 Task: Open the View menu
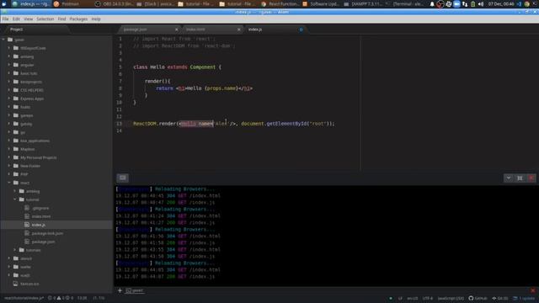[x=28, y=19]
